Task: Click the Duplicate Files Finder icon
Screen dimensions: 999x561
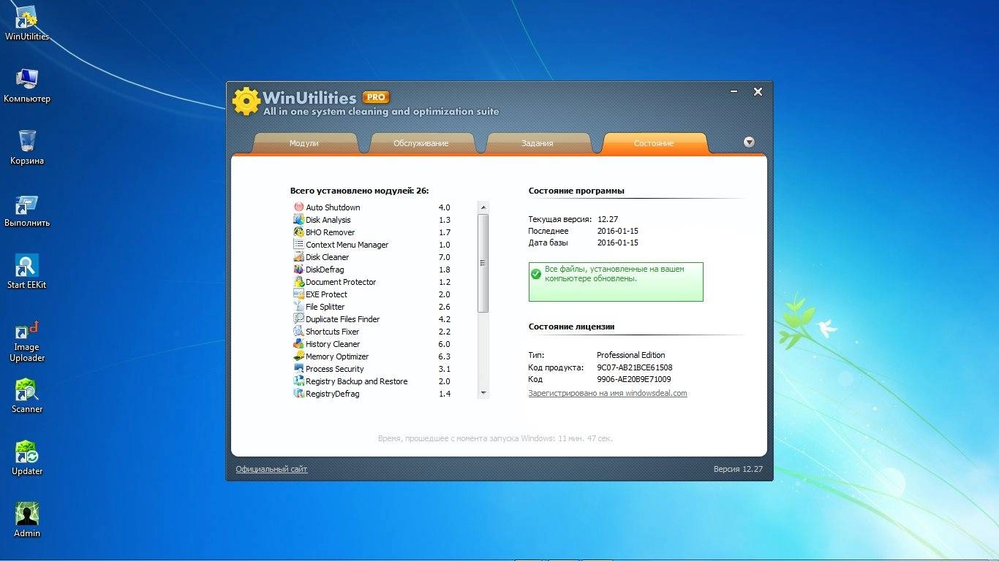Action: tap(298, 319)
